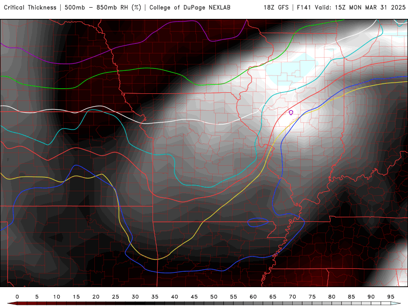Click the colorbar label '80'
The width and height of the screenshot is (408, 306).
[332, 297]
